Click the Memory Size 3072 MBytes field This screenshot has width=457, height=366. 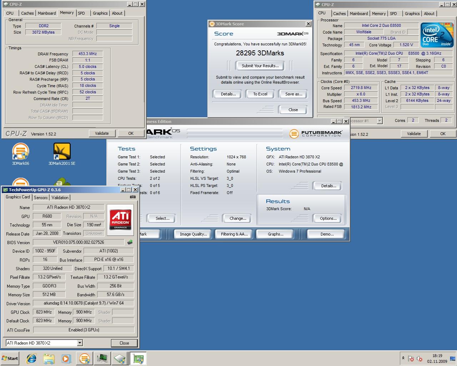tap(43, 32)
